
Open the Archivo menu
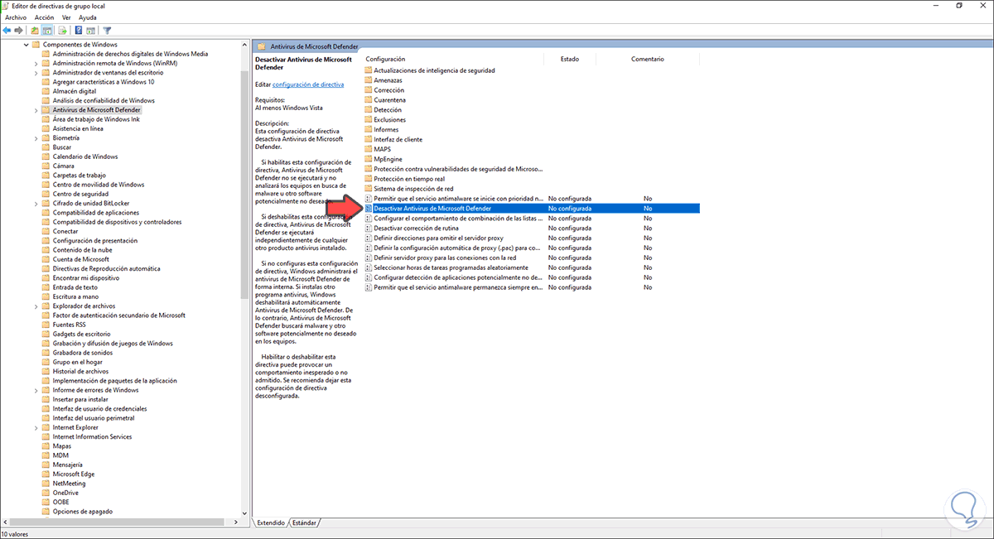tap(16, 17)
